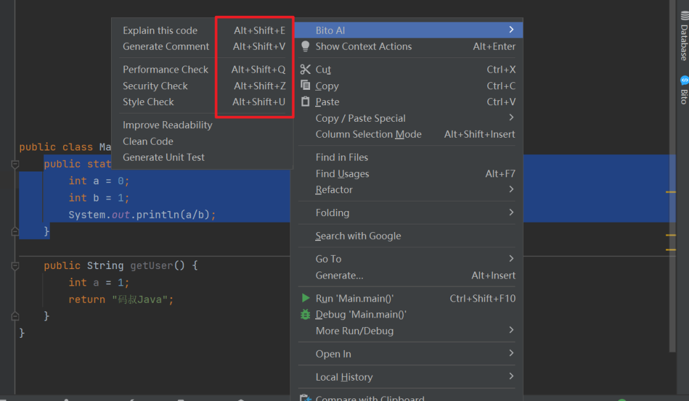
Task: Click the Copy icon in the context menu
Action: 305,85
